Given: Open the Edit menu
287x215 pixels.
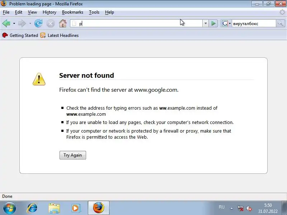Looking at the screenshot, I should 19,12.
